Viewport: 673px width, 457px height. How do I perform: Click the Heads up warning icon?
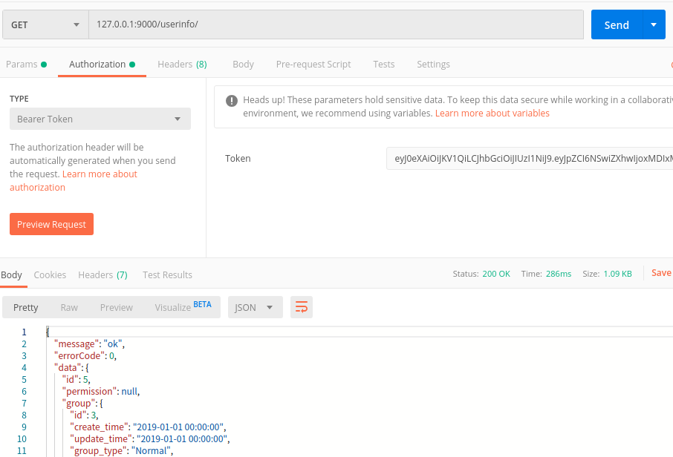pos(231,101)
